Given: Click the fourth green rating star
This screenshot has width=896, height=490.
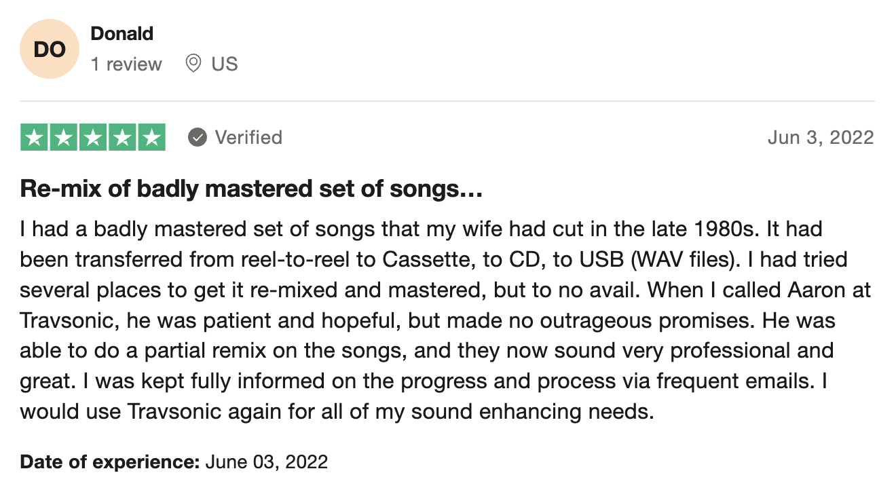Looking at the screenshot, I should click(122, 138).
